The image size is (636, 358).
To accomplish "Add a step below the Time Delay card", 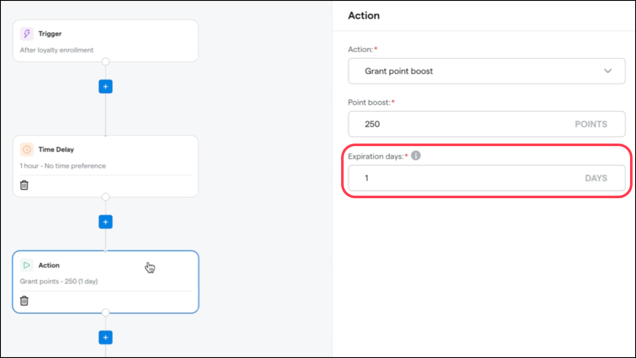I will point(106,222).
